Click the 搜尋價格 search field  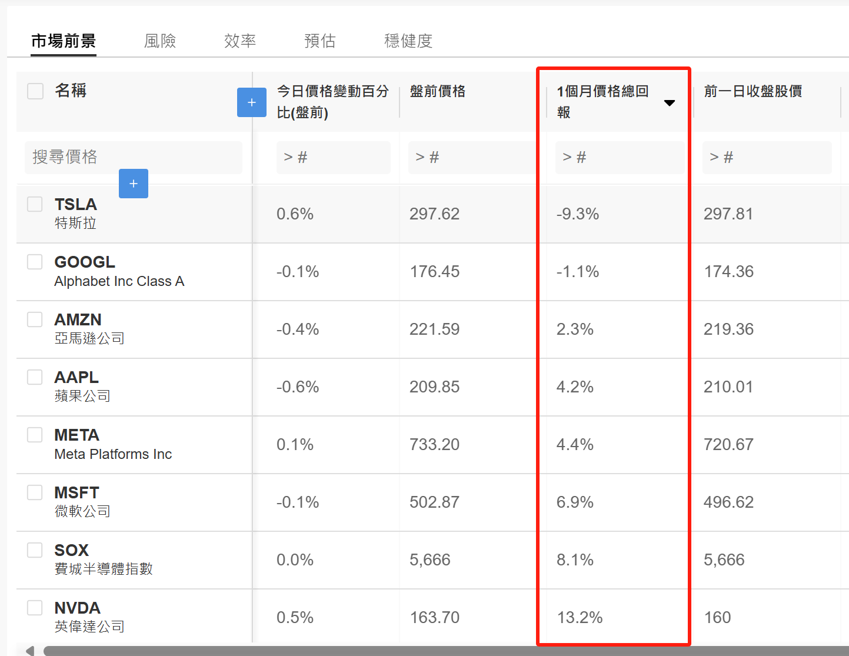pos(134,157)
